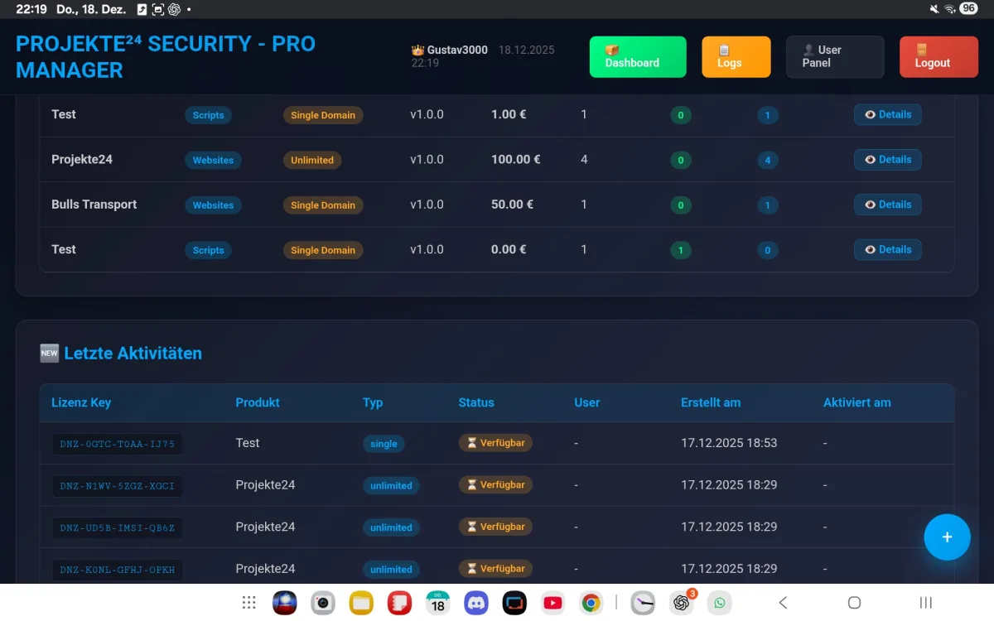The width and height of the screenshot is (994, 621).
Task: Open the Android app drawer grid
Action: pyautogui.click(x=248, y=603)
